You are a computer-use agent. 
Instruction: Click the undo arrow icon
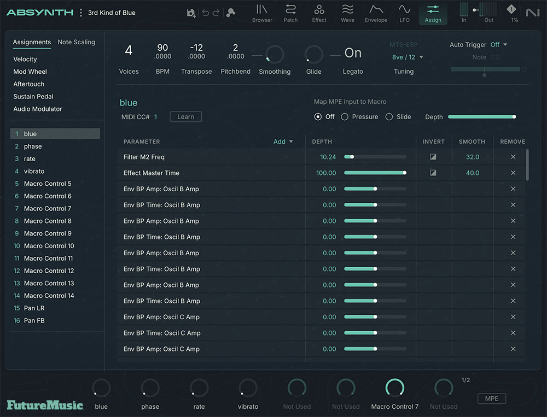pos(206,13)
